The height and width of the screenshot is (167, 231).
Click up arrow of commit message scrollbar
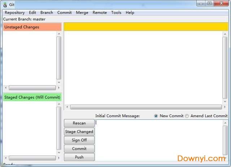tap(225, 123)
